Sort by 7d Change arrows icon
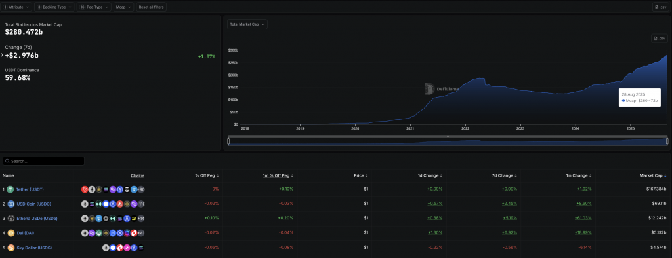 (x=516, y=176)
